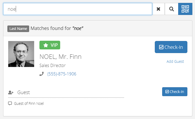Check in the Guest of Finn Noel
195x119 pixels.
tap(175, 92)
